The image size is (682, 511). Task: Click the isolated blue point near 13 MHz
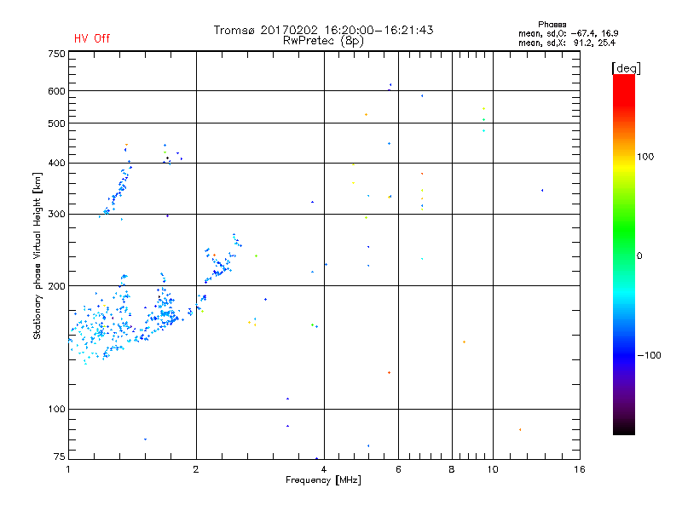[x=542, y=190]
